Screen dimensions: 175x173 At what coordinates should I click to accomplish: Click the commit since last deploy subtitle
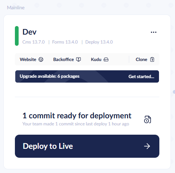76,124
